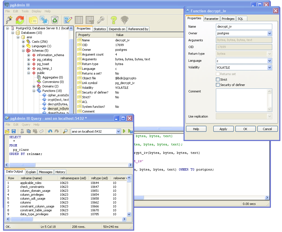Screen dimensions: 282x232
Task: Open the Owner dropdown in Function dialog
Action: coord(269,33)
